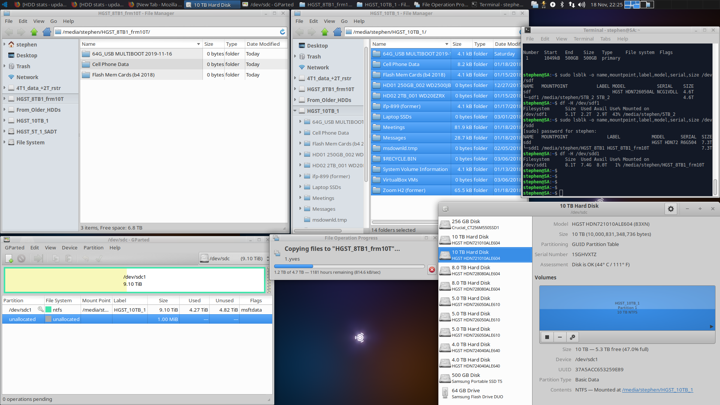The width and height of the screenshot is (720, 405).
Task: Expand HGST_5T_1_SADT in left File Manager tree
Action: (x=4, y=131)
